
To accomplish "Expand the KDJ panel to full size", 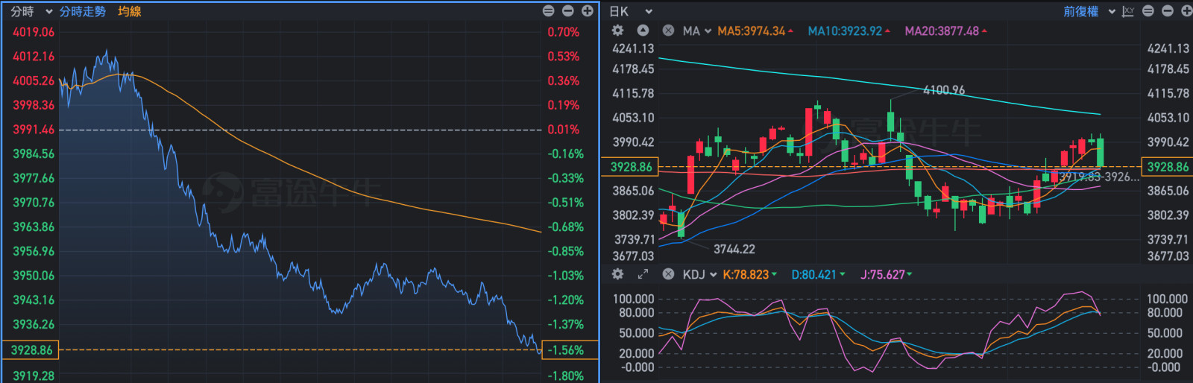I will pos(643,274).
